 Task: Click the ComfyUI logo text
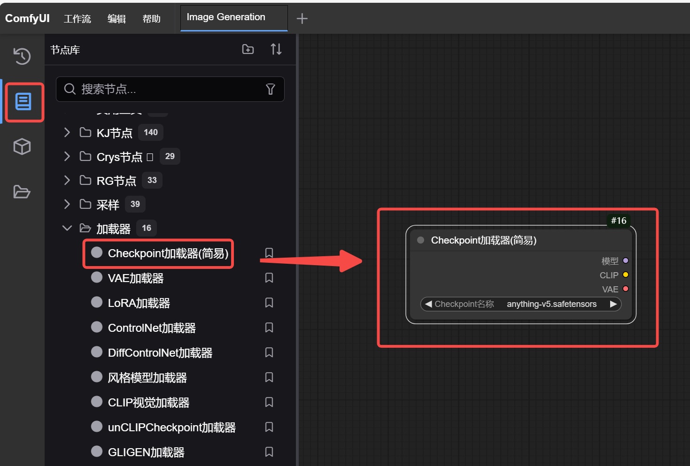coord(27,18)
